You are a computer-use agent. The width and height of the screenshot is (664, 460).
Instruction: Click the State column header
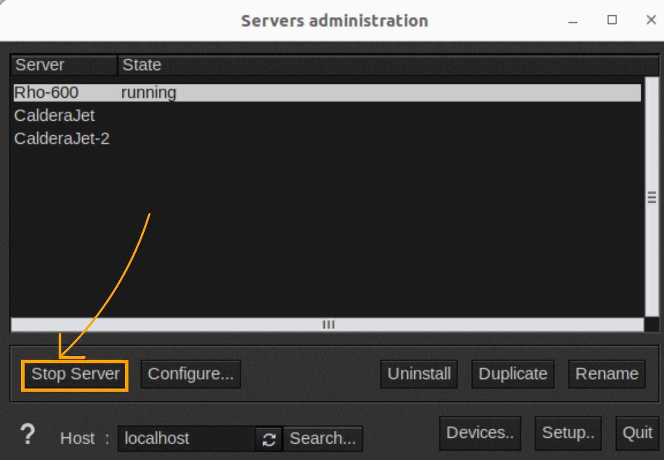(x=141, y=65)
